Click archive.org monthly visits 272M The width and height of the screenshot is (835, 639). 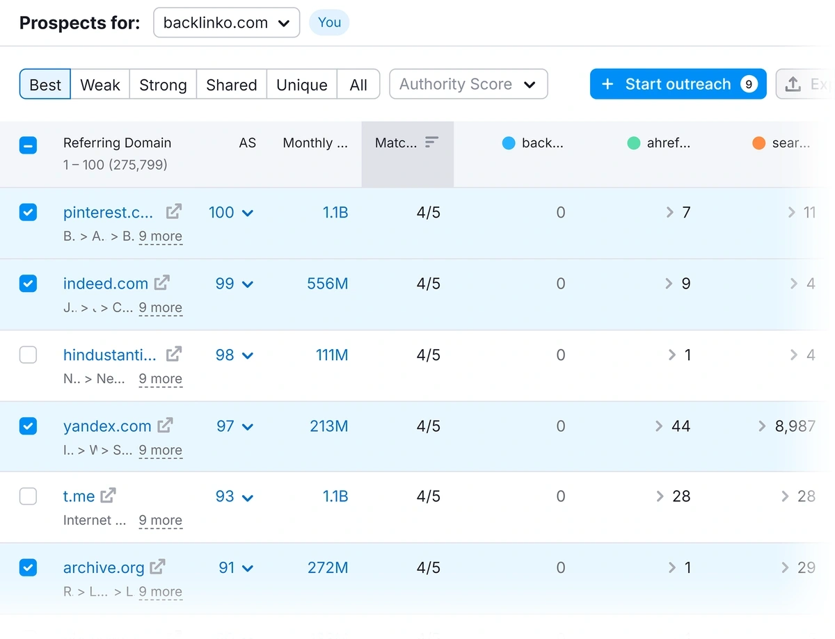click(328, 568)
